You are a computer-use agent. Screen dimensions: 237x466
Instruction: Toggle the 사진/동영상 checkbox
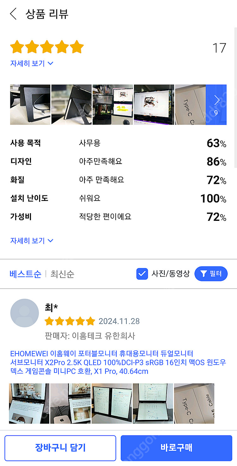[142, 274]
